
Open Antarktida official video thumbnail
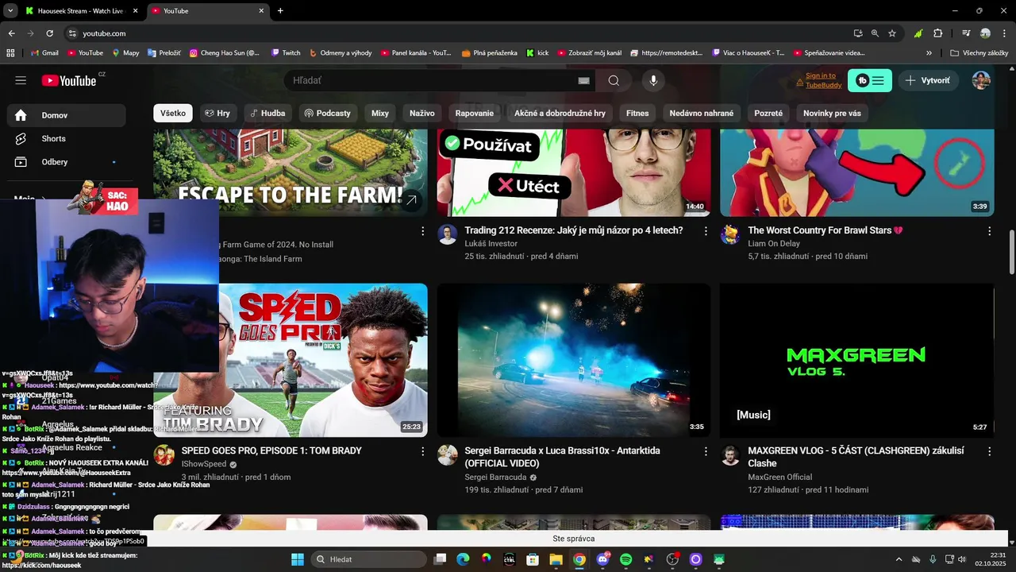pos(574,360)
